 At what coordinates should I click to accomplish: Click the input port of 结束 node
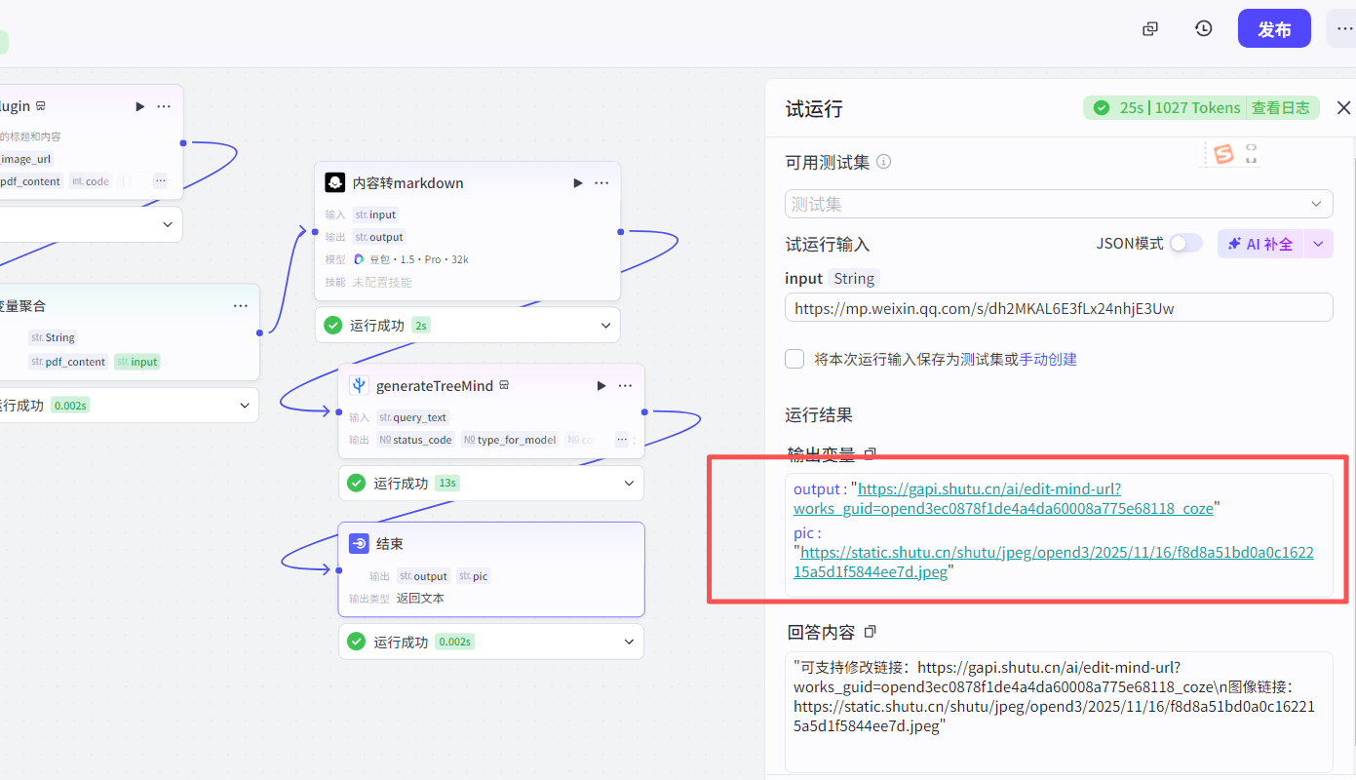pos(338,570)
